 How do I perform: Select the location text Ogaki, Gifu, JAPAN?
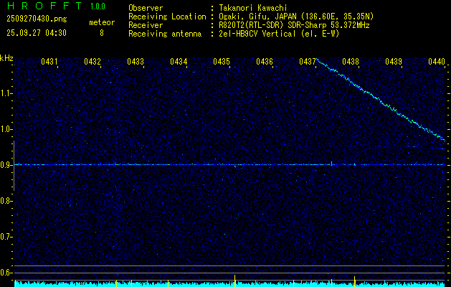257,17
